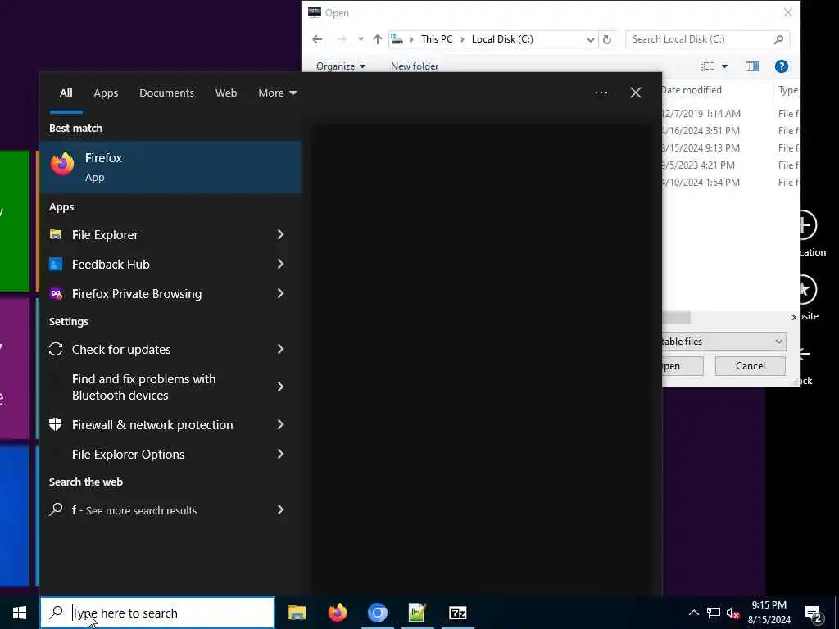Image resolution: width=839 pixels, height=629 pixels.
Task: Expand Firefox Private Browsing chevron
Action: [280, 293]
